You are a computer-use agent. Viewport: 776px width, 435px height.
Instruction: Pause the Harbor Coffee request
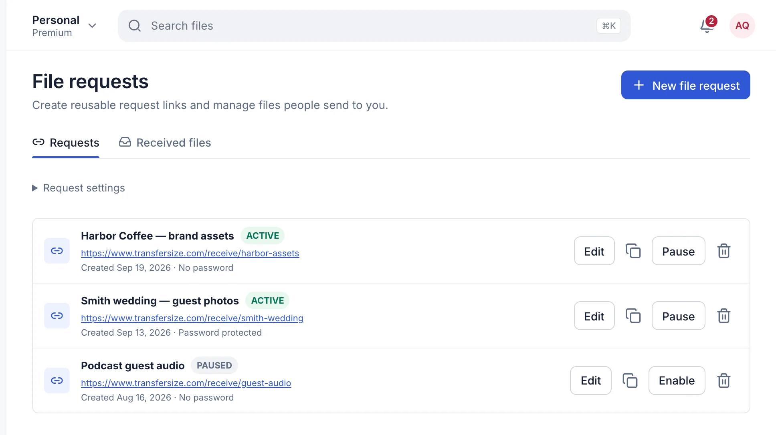pos(678,251)
